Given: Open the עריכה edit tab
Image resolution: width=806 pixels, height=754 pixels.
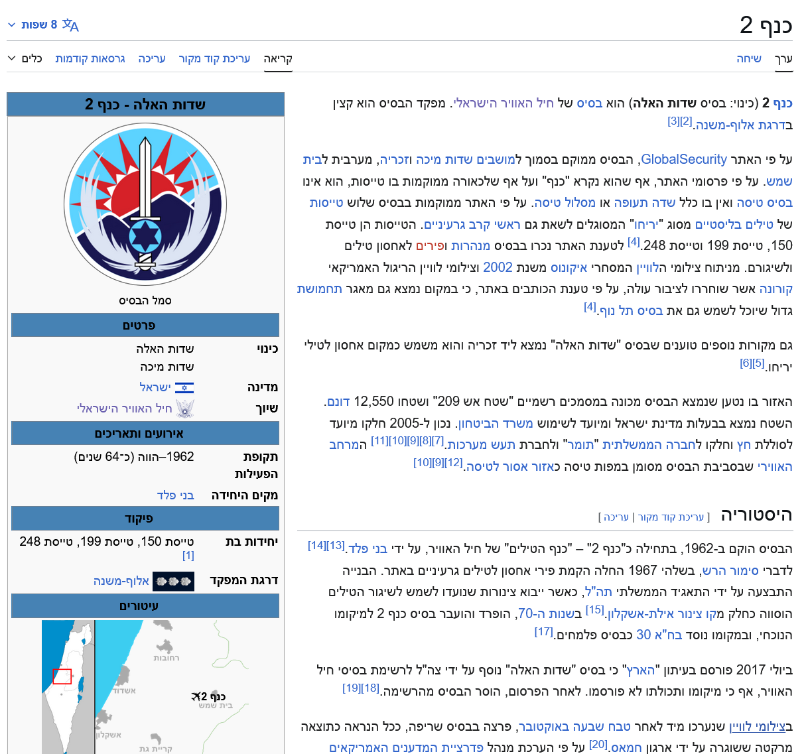Looking at the screenshot, I should coord(152,59).
